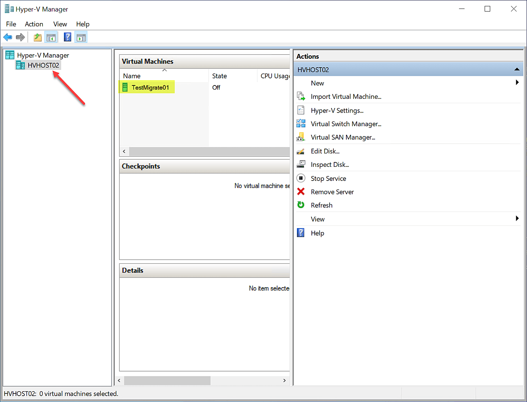The width and height of the screenshot is (527, 402).
Task: Click the Checkpoints panel header
Action: [x=204, y=166]
